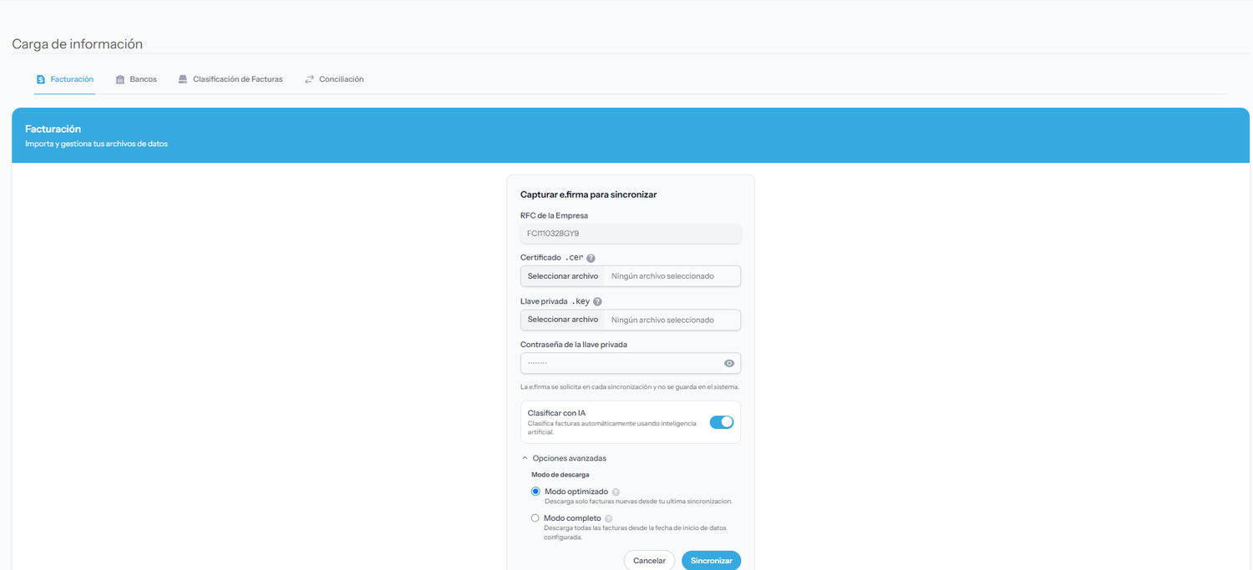Click the Cancelar button
1253x570 pixels.
649,561
